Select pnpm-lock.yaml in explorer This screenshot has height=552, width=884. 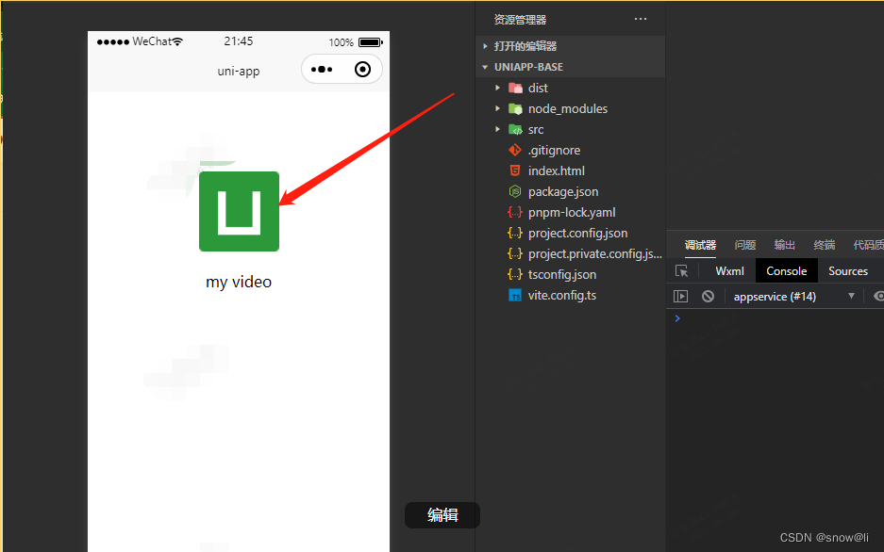click(572, 213)
